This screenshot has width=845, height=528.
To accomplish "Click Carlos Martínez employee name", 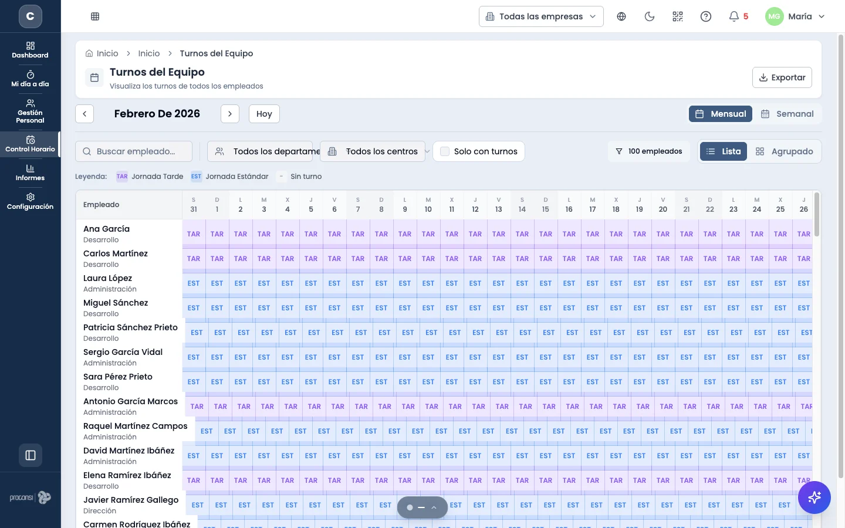I will click(x=116, y=253).
